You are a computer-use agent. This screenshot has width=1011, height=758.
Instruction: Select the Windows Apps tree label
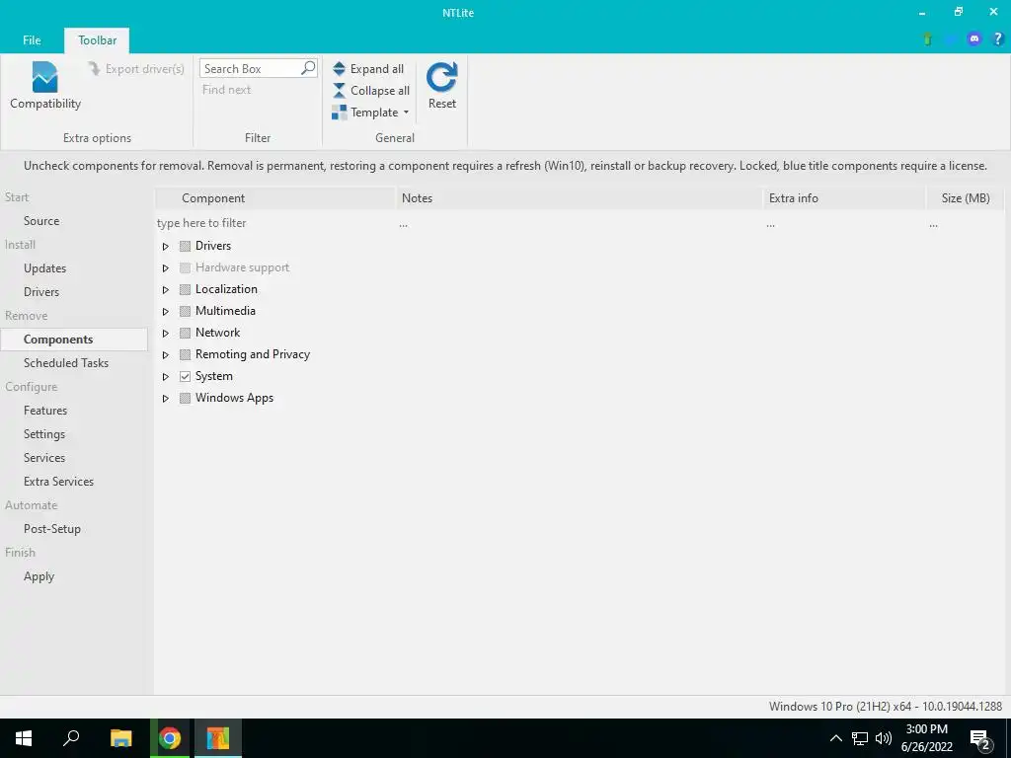(234, 398)
